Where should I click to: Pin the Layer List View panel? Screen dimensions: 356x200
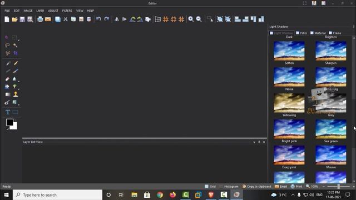(259, 142)
